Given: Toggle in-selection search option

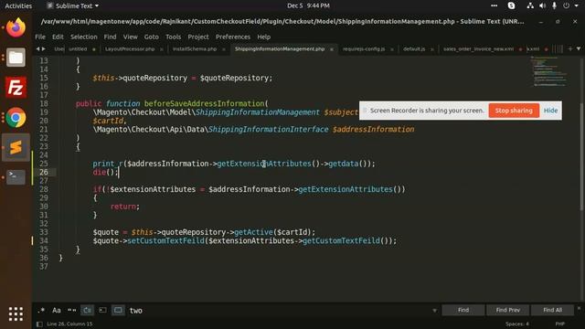Looking at the screenshot, I should click(102, 311).
